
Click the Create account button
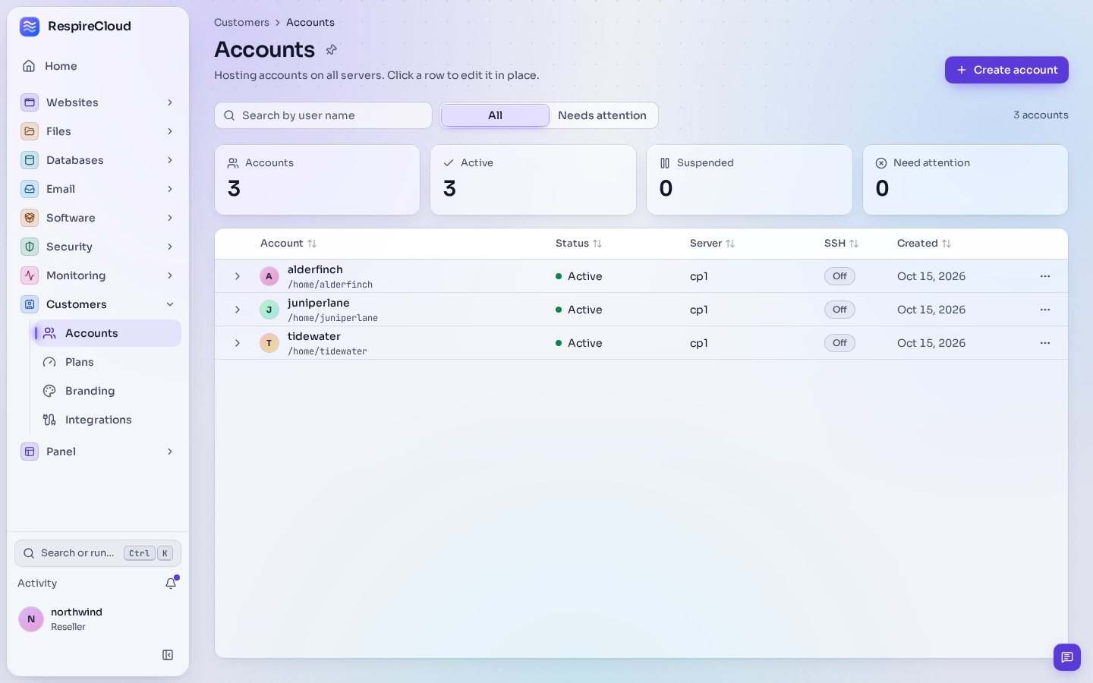(1006, 70)
